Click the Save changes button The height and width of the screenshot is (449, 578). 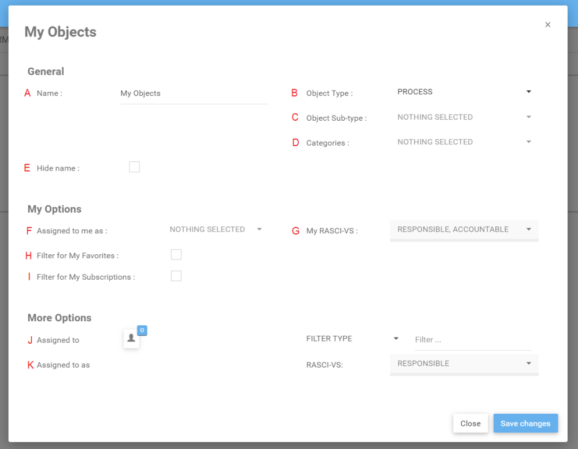(x=525, y=424)
